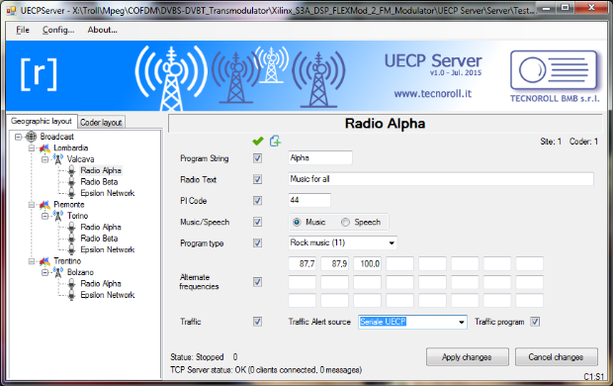613x386 pixels.
Task: Toggle the Alternate frequencies checkbox
Action: [x=257, y=282]
